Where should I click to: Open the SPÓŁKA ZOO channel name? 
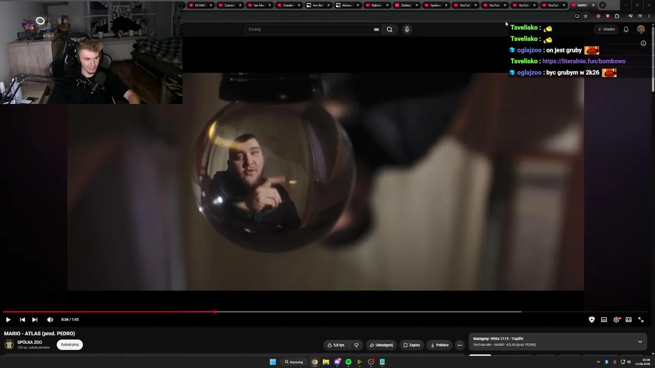tap(30, 342)
